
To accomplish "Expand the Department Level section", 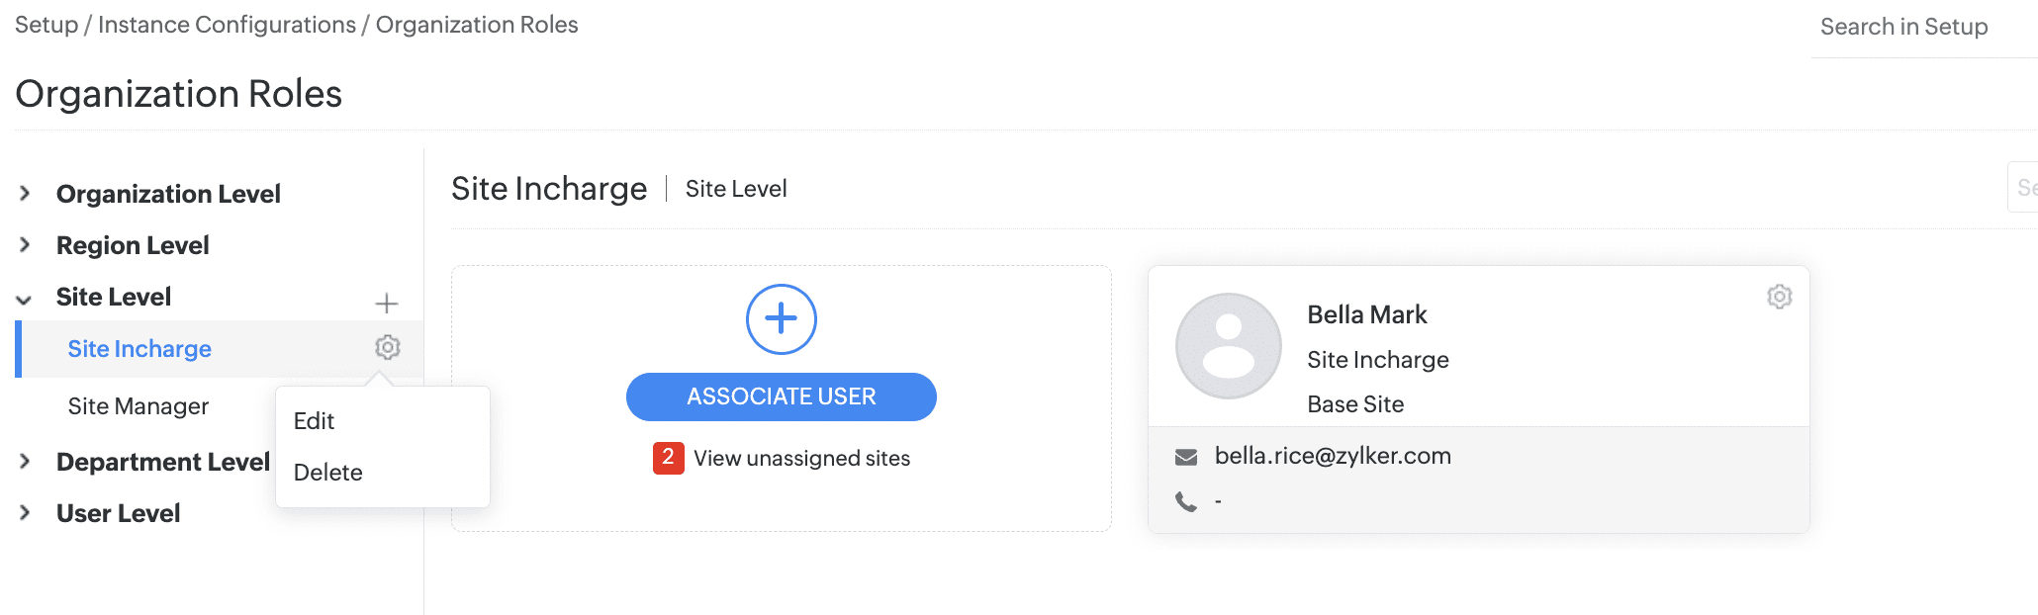I will [x=26, y=462].
